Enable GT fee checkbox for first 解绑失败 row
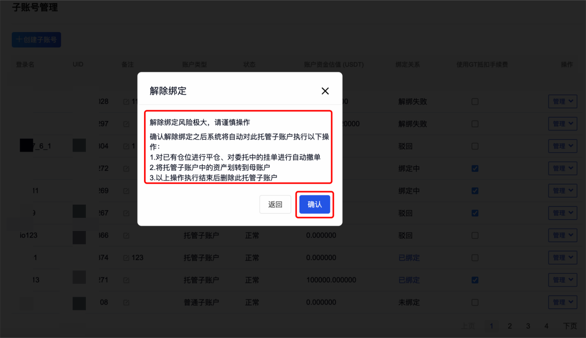The image size is (586, 338). (475, 101)
